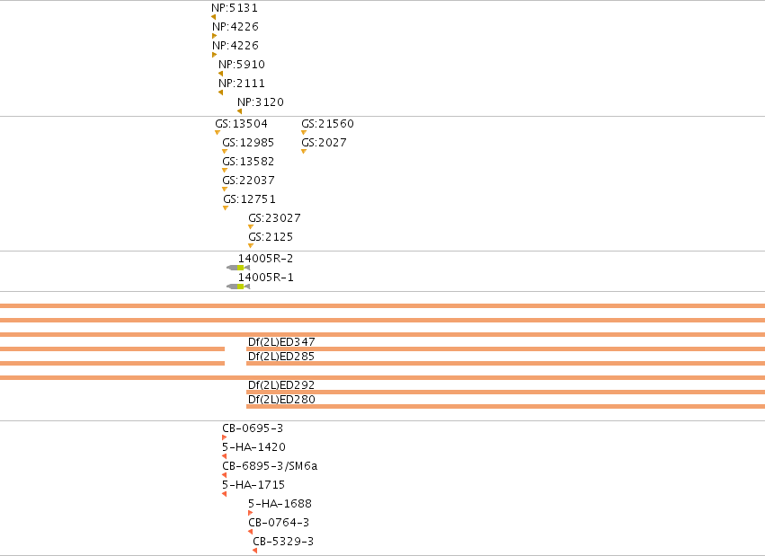
Task: Select the CB-0764-3 label
Action: pyautogui.click(x=279, y=523)
